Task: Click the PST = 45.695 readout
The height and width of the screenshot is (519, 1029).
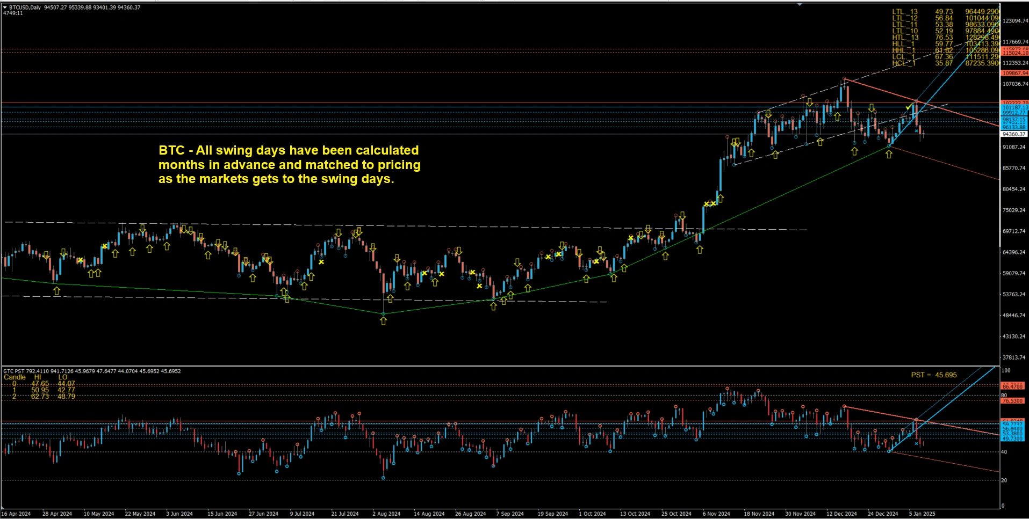Action: point(934,375)
